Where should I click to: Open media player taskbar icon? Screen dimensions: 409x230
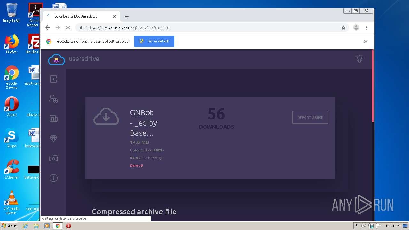click(x=47, y=226)
